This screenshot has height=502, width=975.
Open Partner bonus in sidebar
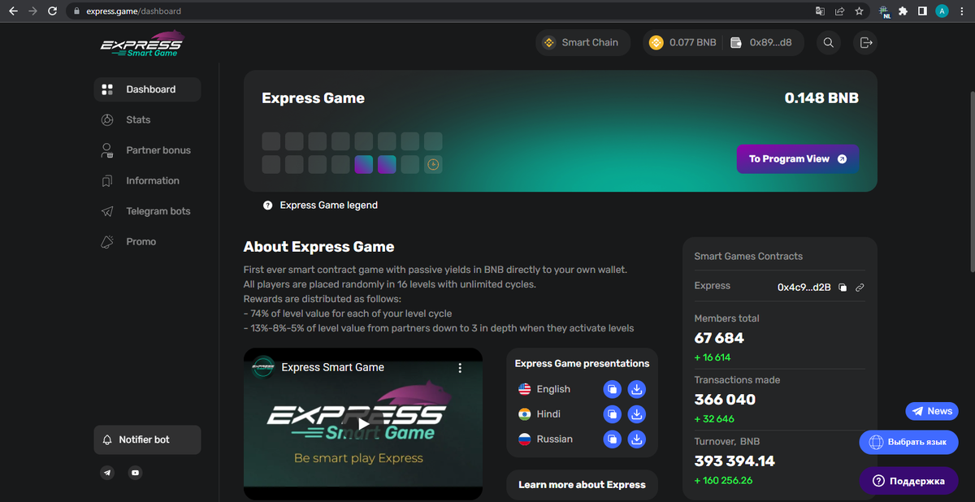click(x=146, y=150)
